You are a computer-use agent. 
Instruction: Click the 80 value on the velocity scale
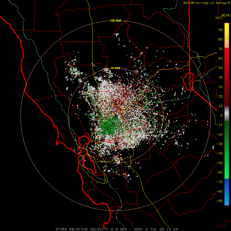(x=220, y=39)
